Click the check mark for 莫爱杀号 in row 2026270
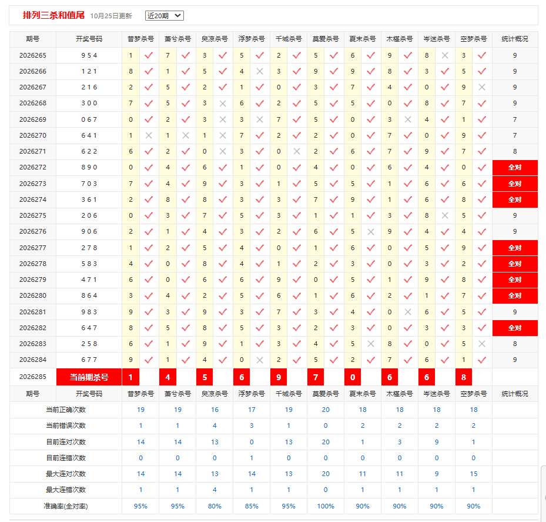Image resolution: width=546 pixels, height=522 pixels. [334, 135]
